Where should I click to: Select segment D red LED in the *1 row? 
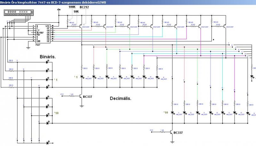[144, 77]
